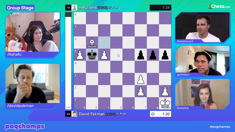Select the black pawn on f5

[141, 55]
